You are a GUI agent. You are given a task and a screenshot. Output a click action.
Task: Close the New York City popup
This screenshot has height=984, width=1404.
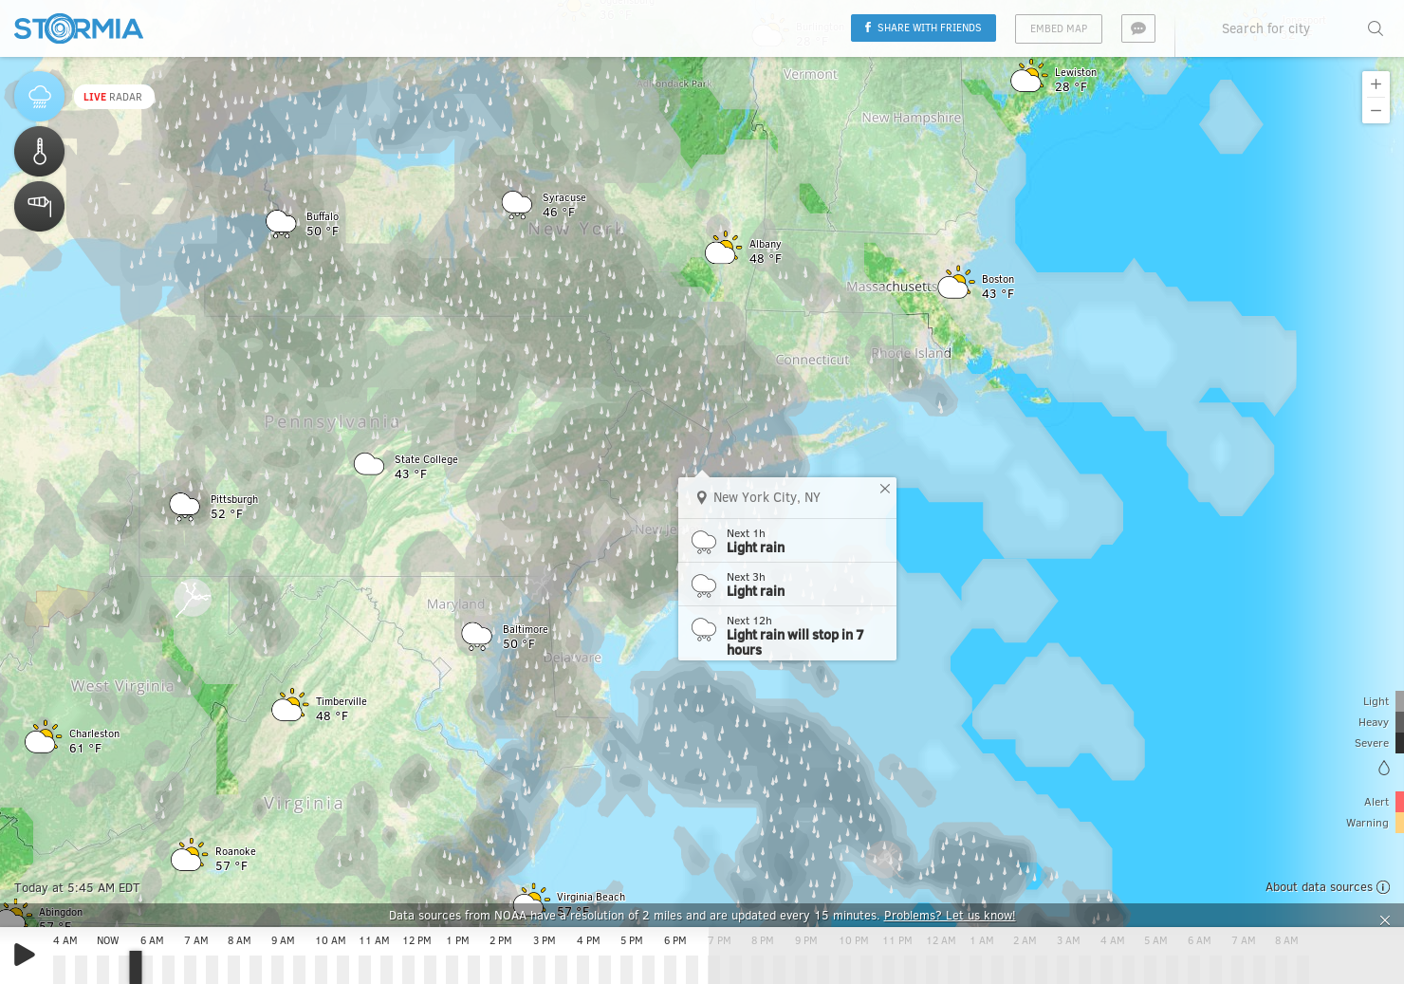pos(885,489)
